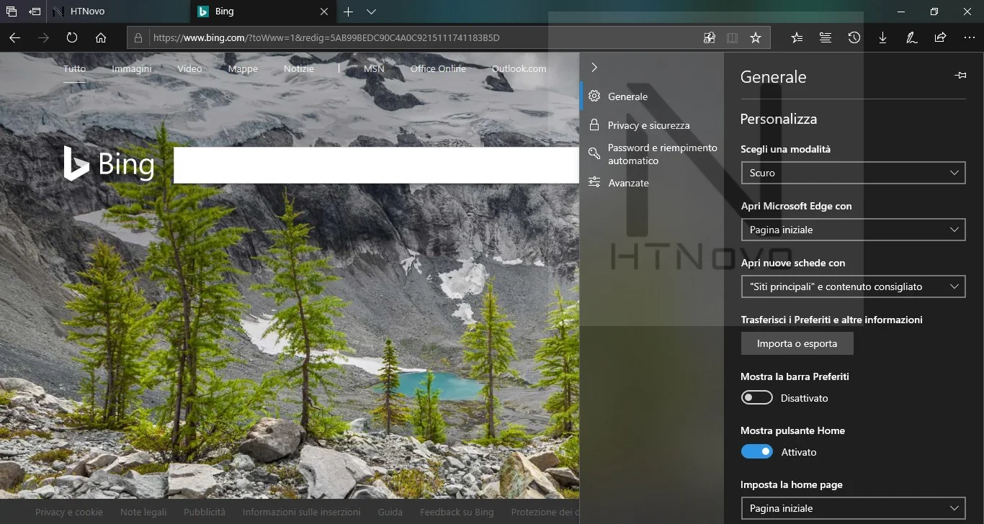Click the Add notes pen icon

point(911,38)
